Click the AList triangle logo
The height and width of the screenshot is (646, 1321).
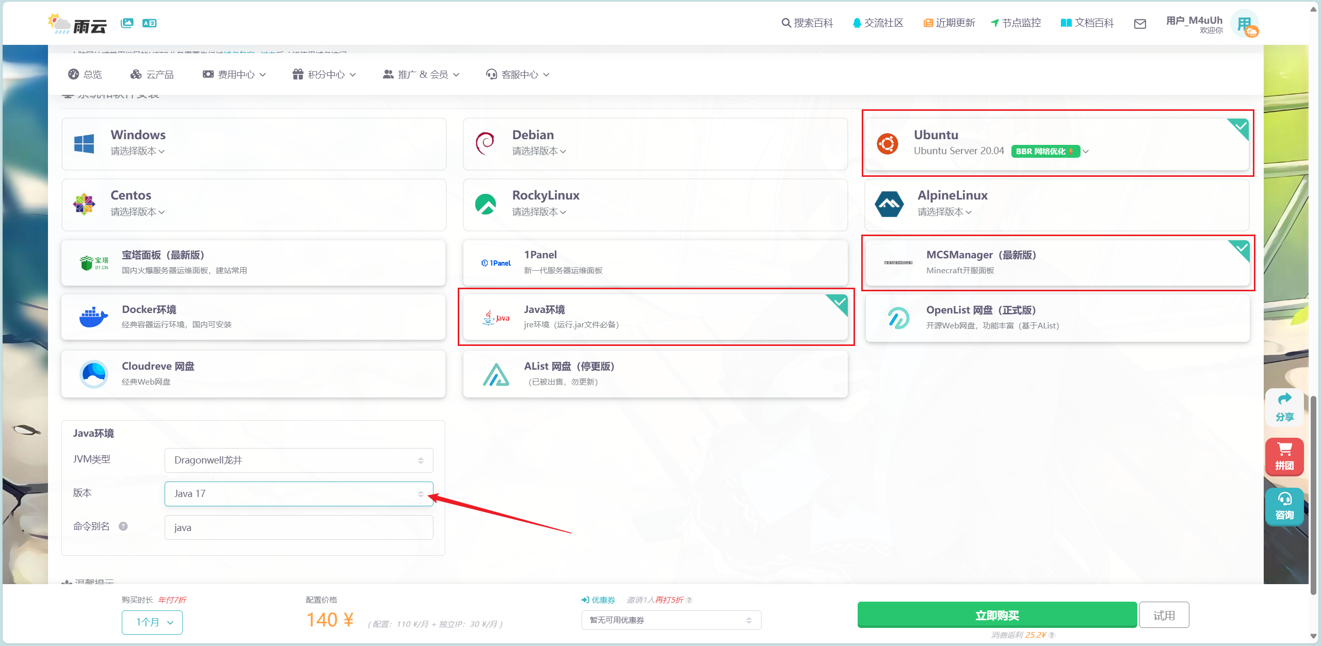coord(496,374)
